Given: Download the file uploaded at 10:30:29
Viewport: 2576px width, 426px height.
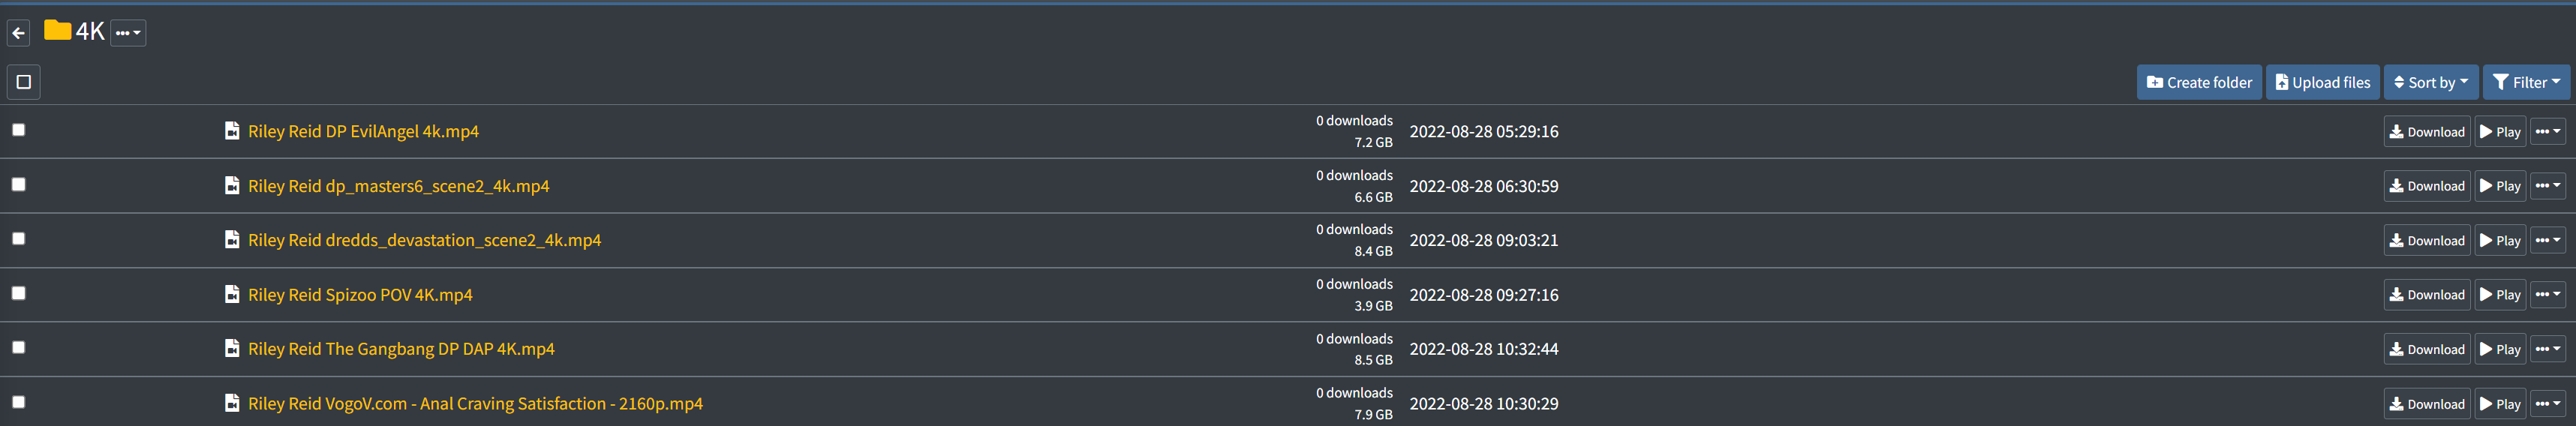Looking at the screenshot, I should click(2427, 404).
